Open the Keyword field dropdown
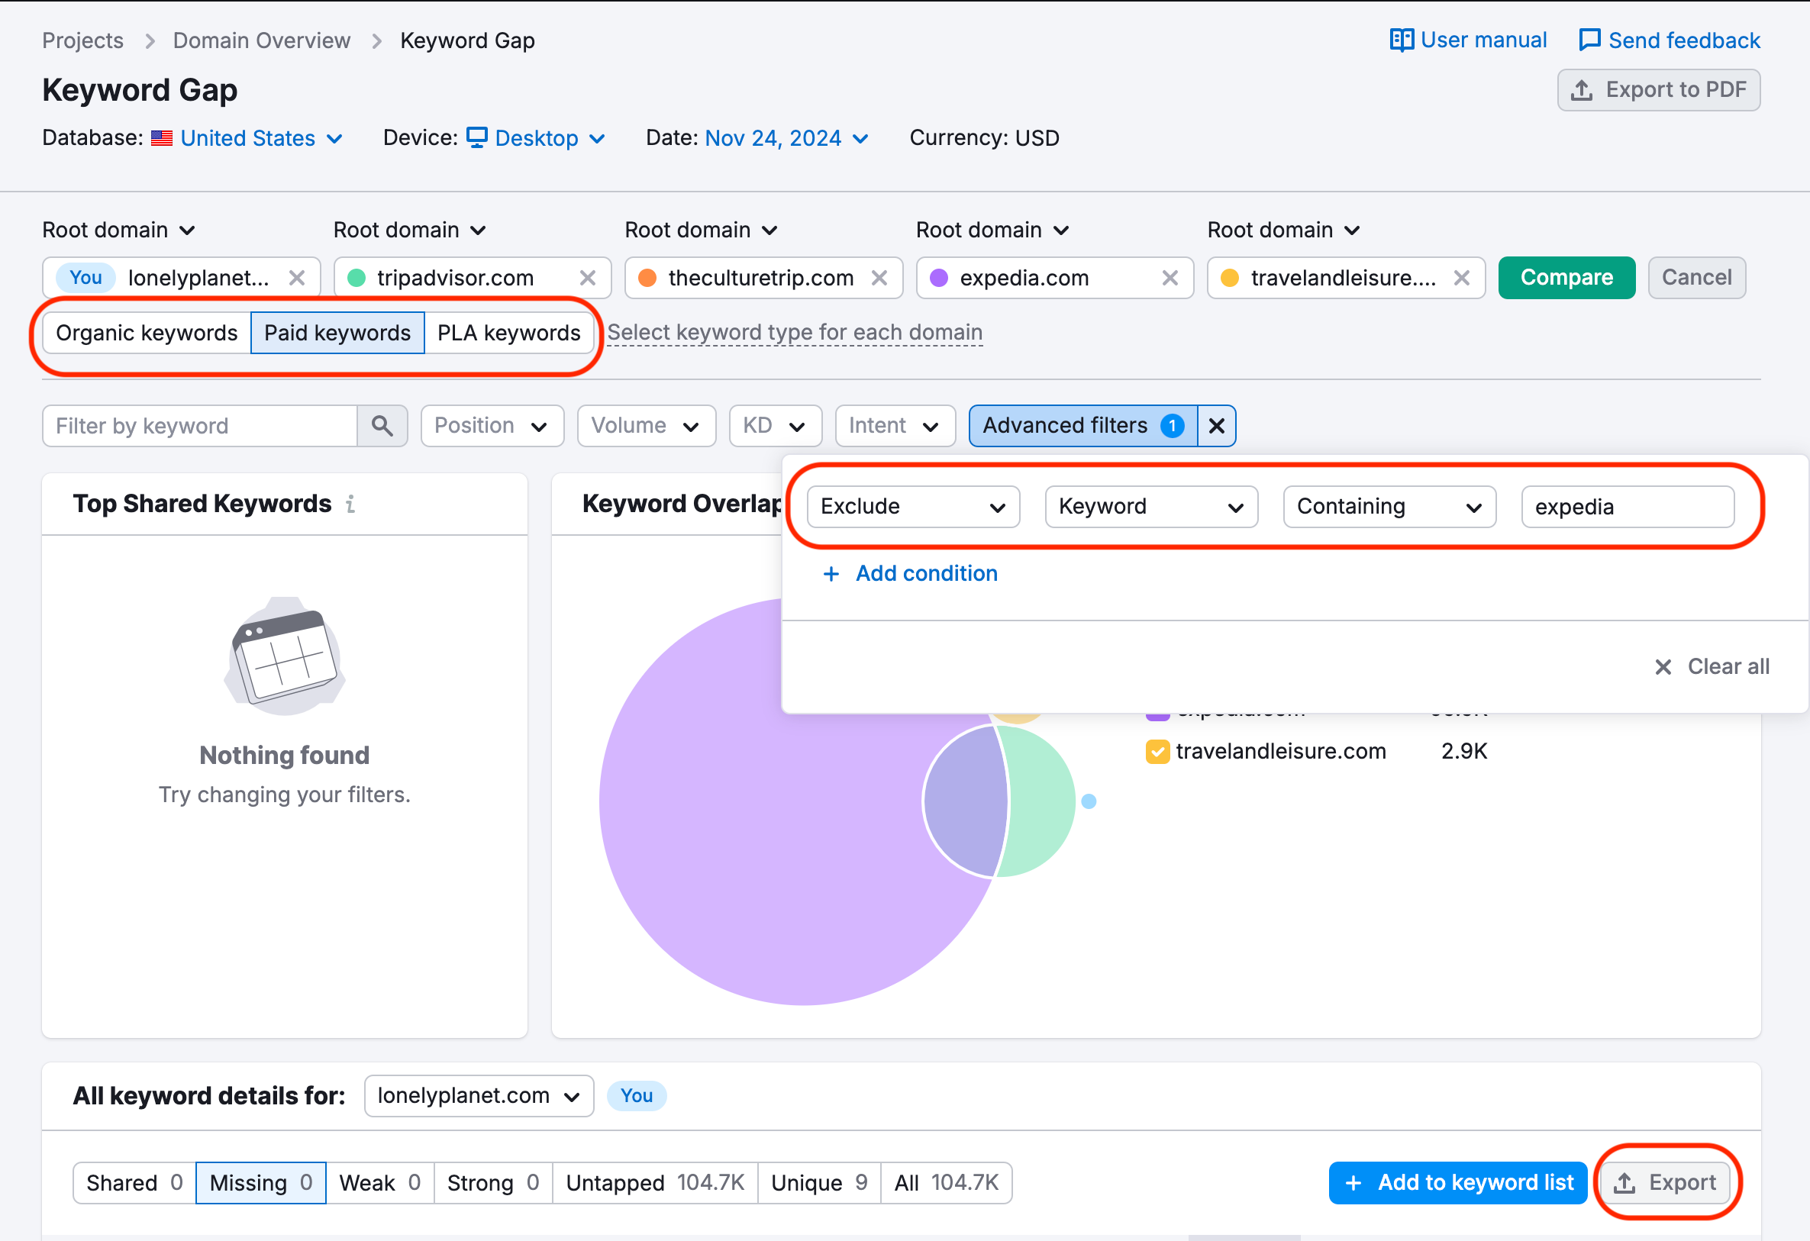The height and width of the screenshot is (1241, 1810). (1152, 507)
